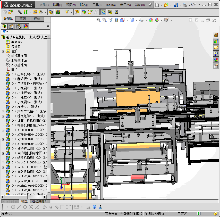Open the 工具(T) menu
The height and width of the screenshot is (217, 220).
pyautogui.click(x=97, y=5)
